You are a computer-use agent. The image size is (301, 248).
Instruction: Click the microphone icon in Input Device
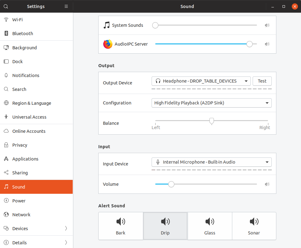pos(158,162)
